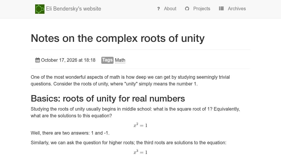Click the paragraph starting 'Studying the roots of unity'
281x158 pixels.
pos(135,112)
